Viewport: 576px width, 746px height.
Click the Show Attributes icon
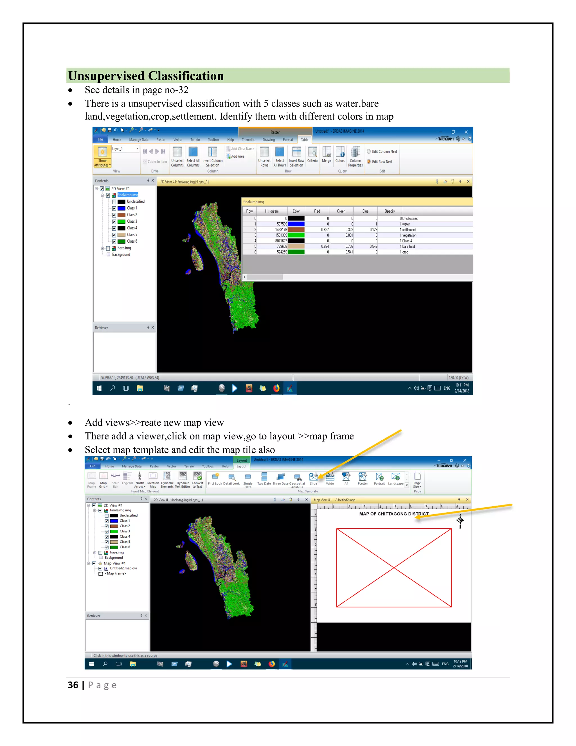[x=102, y=152]
